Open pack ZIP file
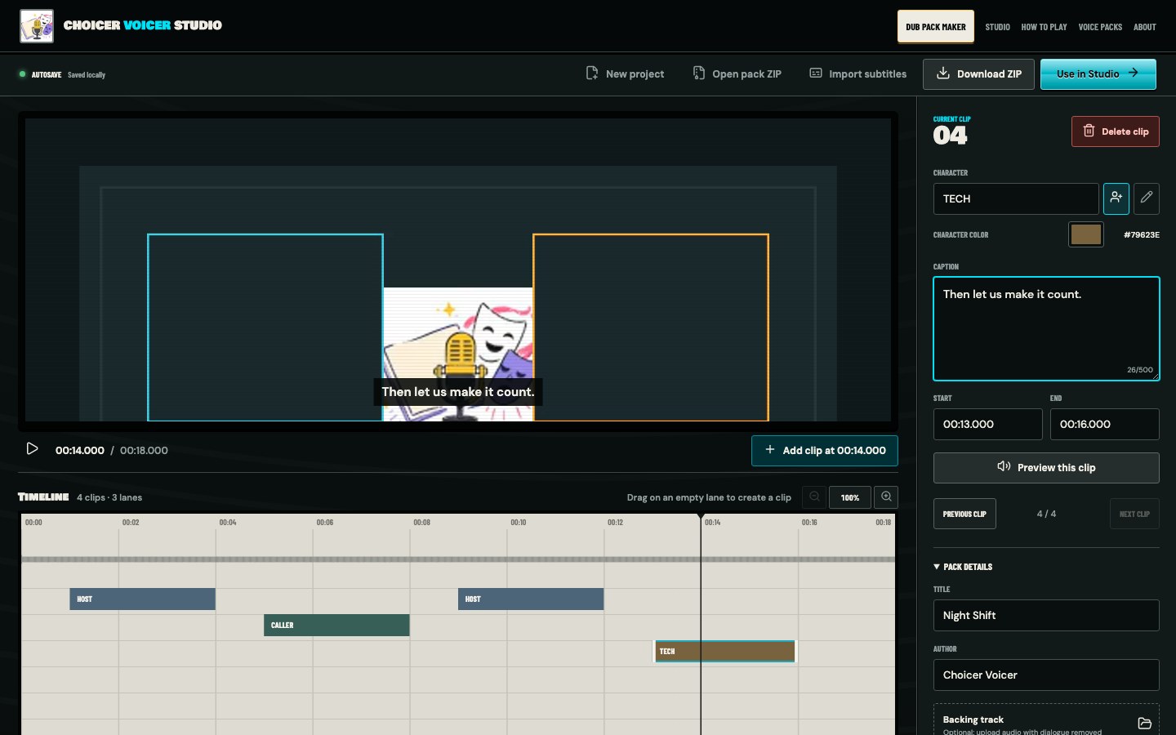This screenshot has height=735, width=1176. (x=737, y=73)
